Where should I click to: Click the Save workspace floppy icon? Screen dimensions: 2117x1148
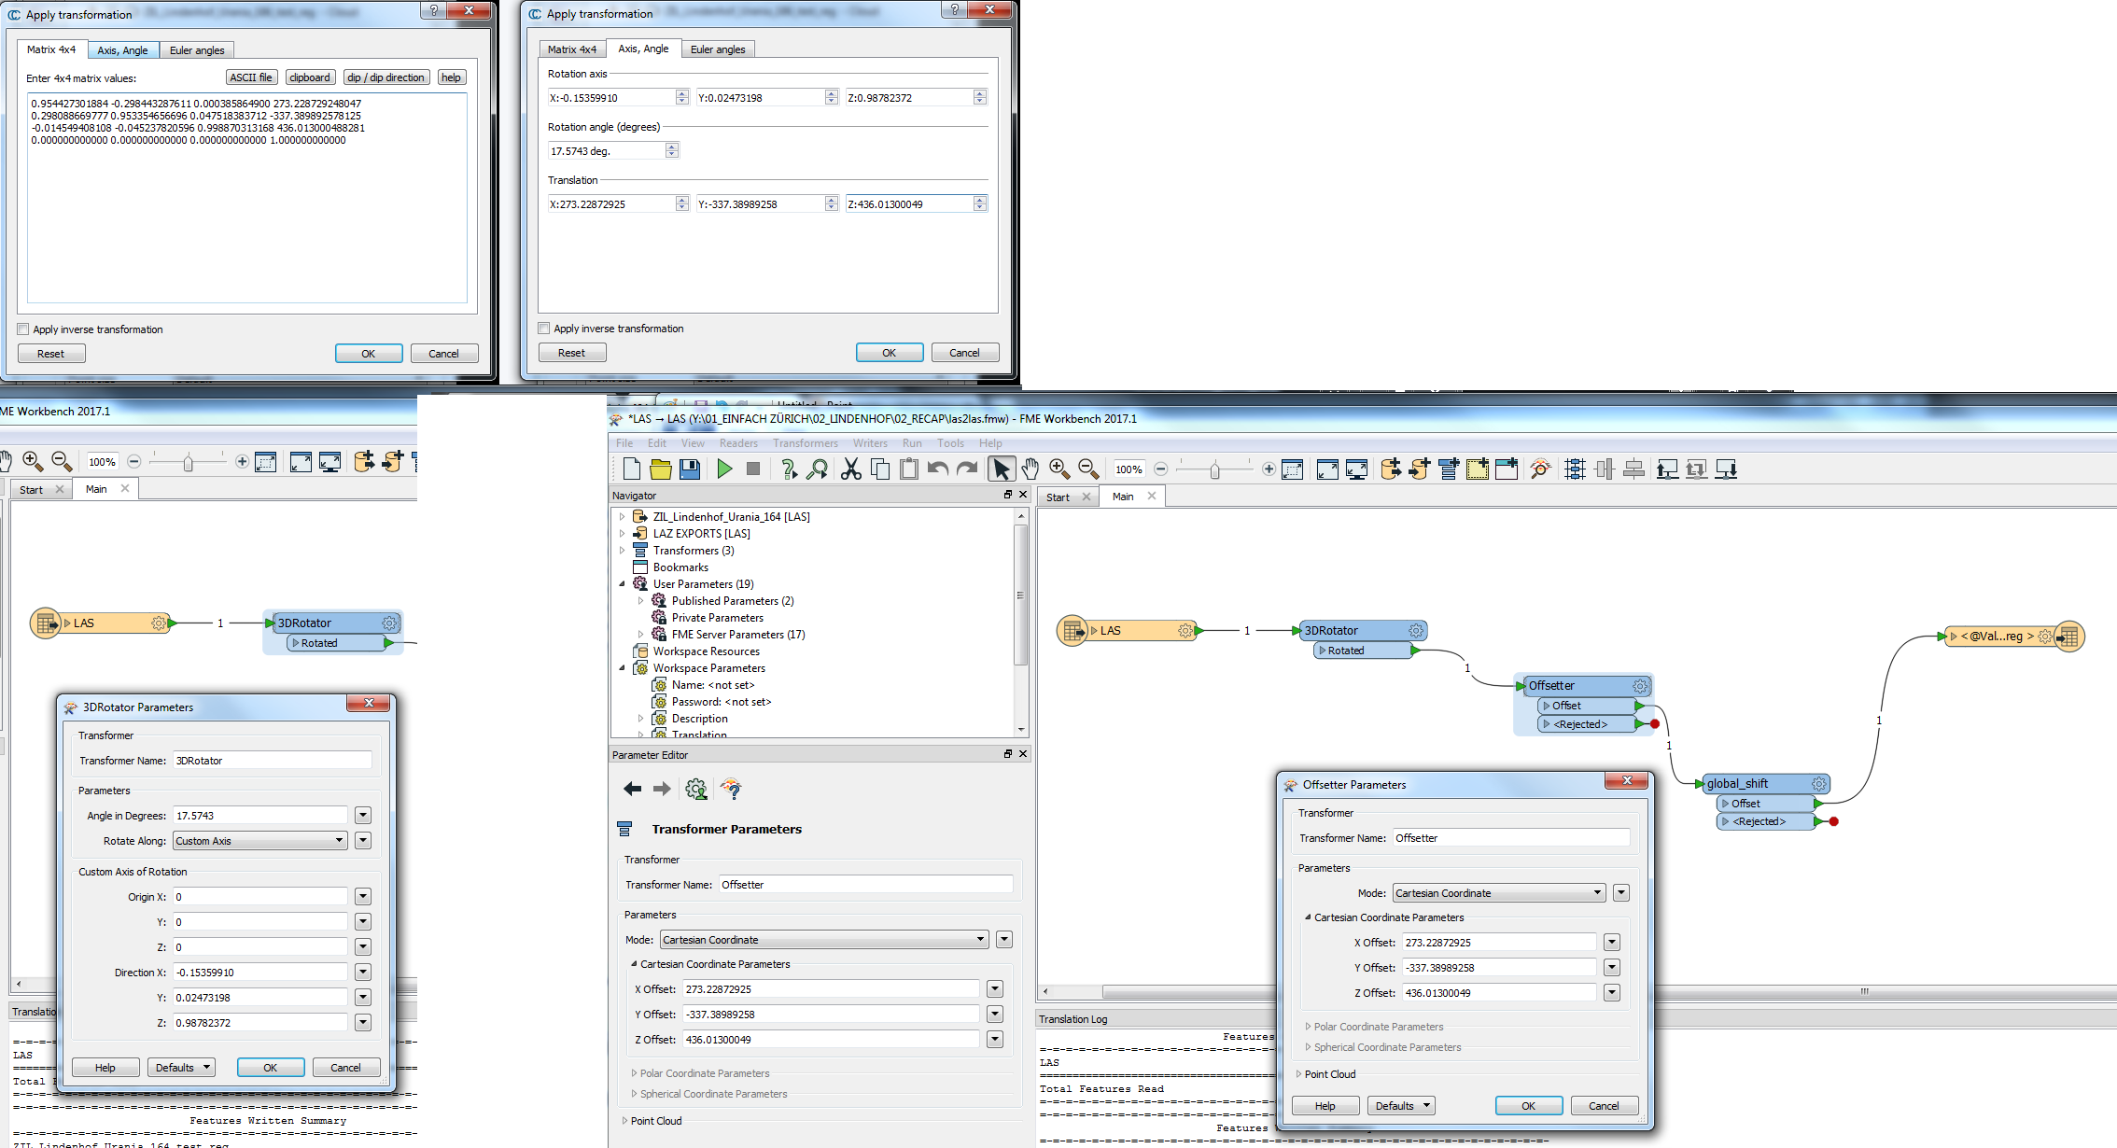690,469
